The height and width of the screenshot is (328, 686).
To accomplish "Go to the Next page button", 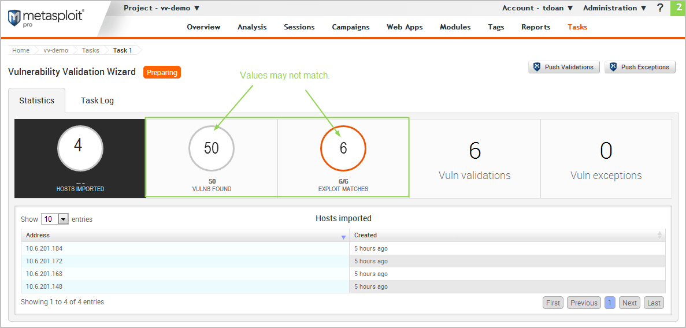I will coord(629,303).
